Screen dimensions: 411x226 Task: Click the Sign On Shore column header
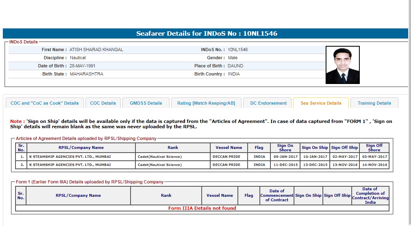coord(285,148)
